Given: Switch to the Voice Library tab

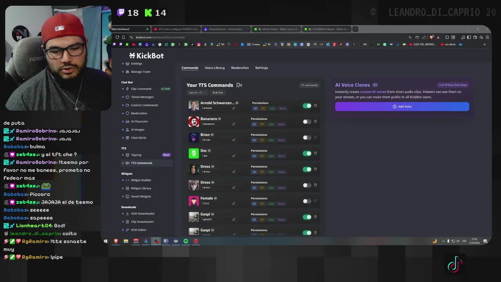Looking at the screenshot, I should tap(214, 68).
